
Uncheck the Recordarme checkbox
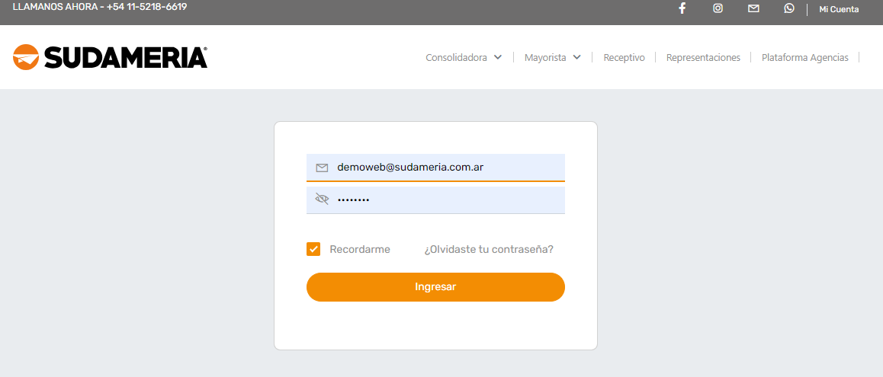313,249
